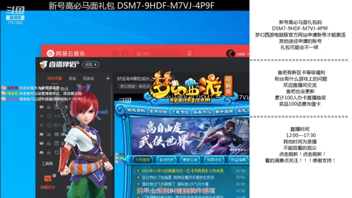Image resolution: width=352 pixels, height=198 pixels.
Task: Select the 玩家动态 news tab
Action: click(214, 160)
